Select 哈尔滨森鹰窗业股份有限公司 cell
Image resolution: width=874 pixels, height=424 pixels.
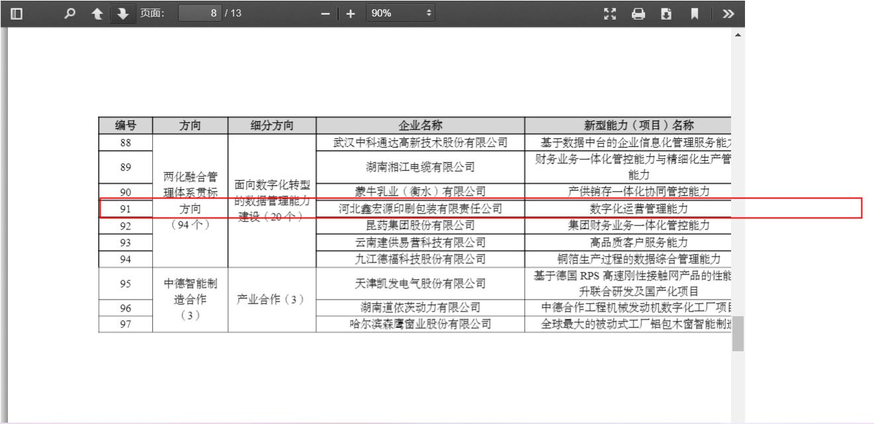[420, 324]
